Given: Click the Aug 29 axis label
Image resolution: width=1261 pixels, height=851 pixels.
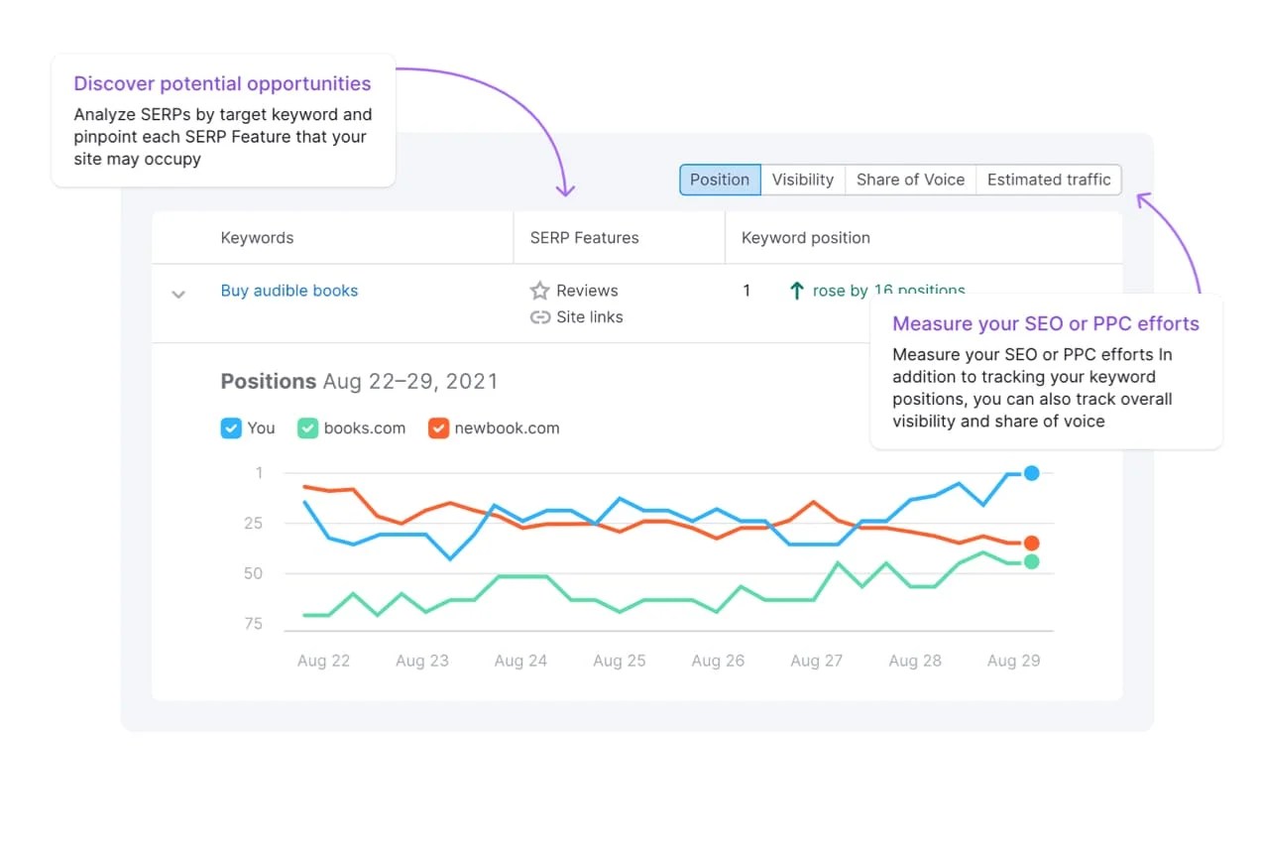Looking at the screenshot, I should [x=1013, y=661].
